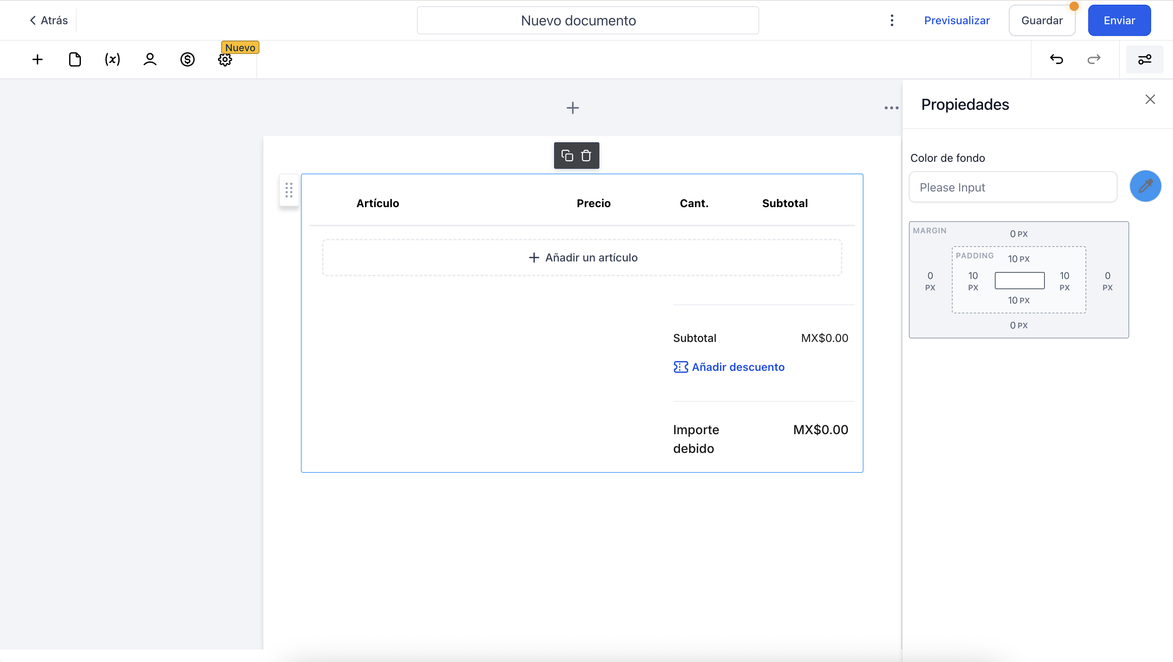
Task: Toggle the properties panel sliders icon
Action: click(x=1144, y=60)
